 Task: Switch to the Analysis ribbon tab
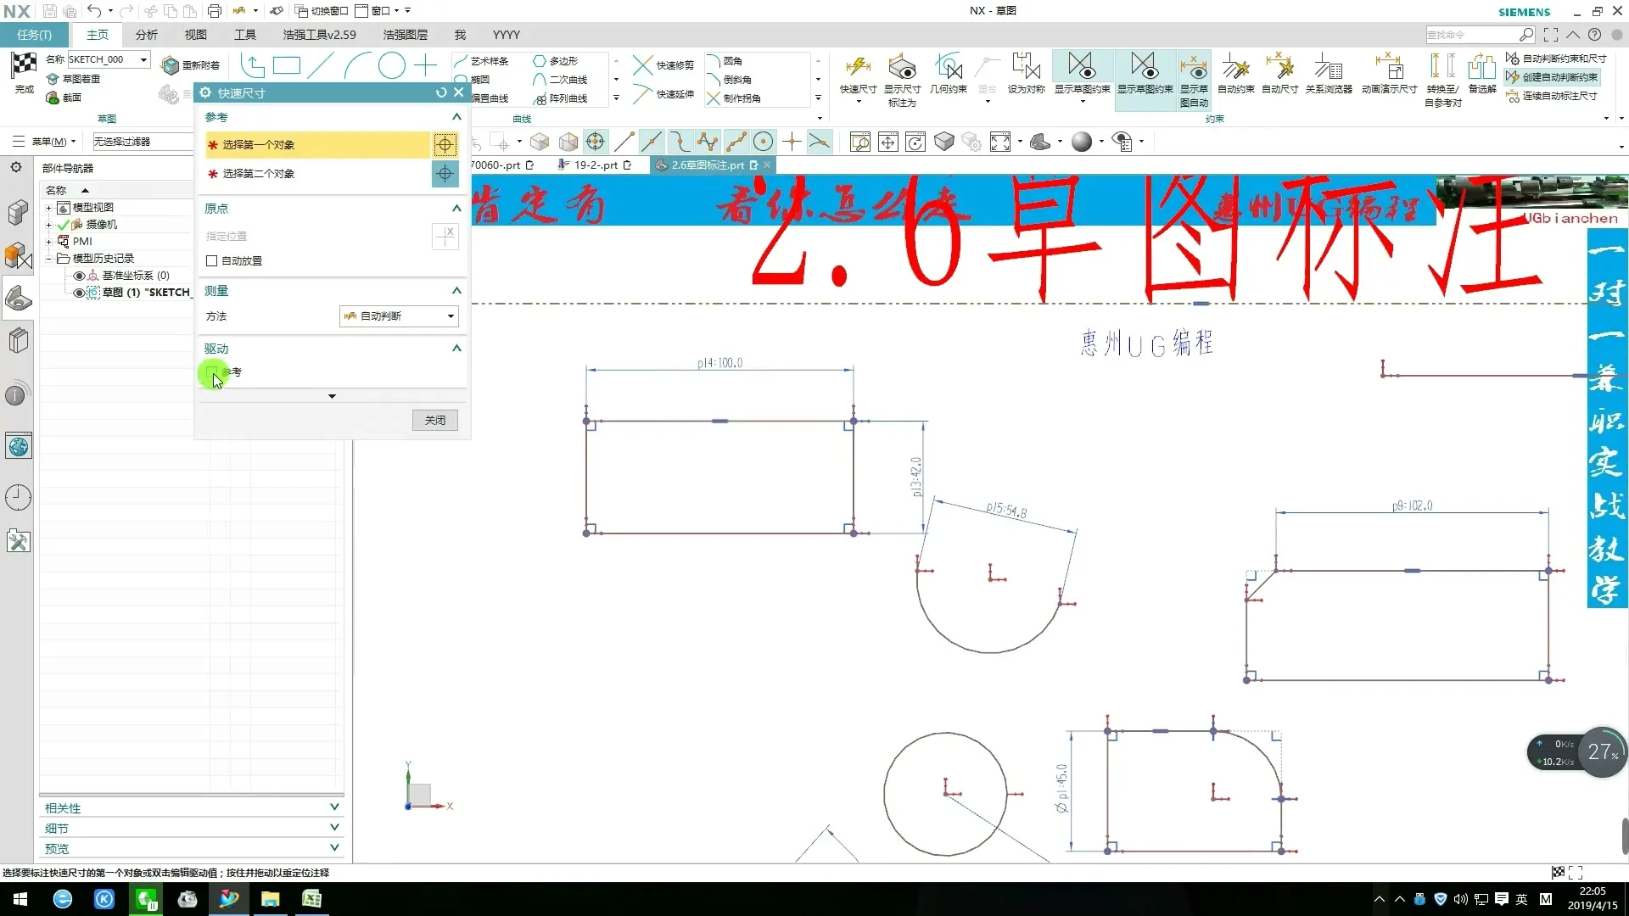click(x=146, y=35)
